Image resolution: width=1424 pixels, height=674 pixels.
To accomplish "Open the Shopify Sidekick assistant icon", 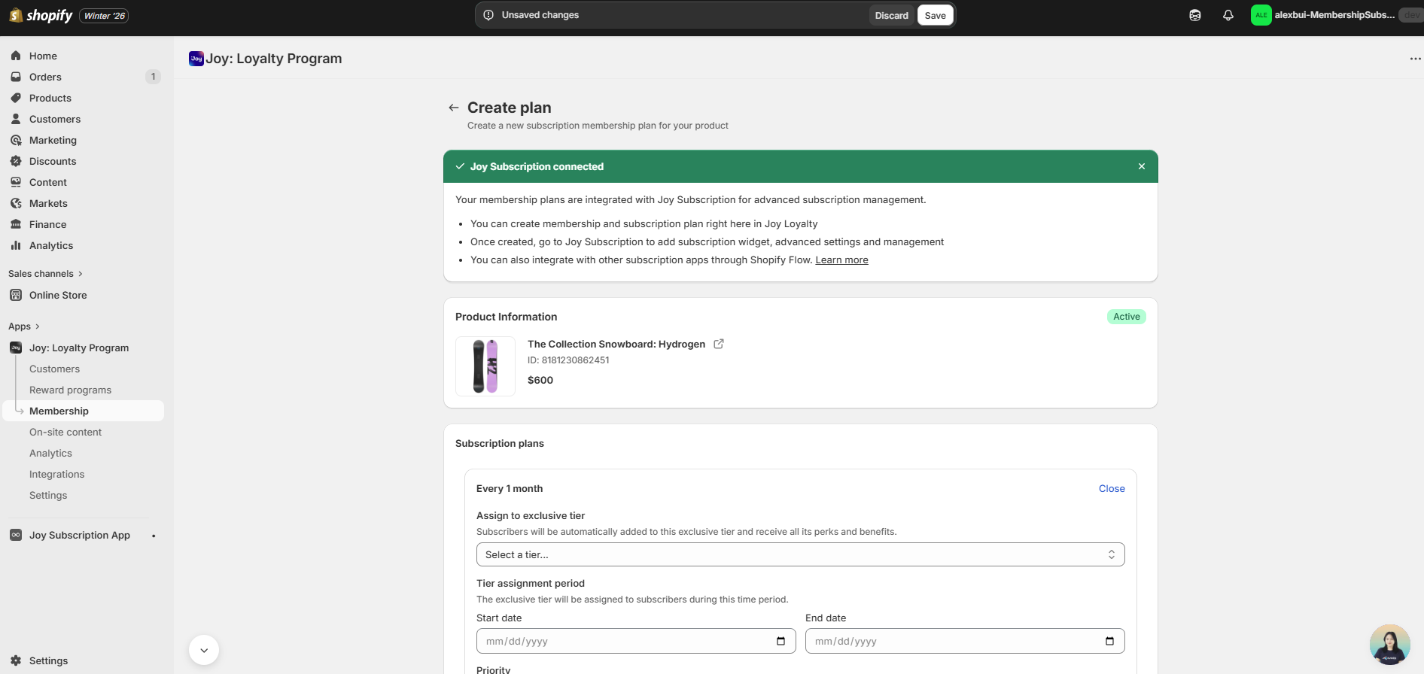I will click(x=1194, y=15).
